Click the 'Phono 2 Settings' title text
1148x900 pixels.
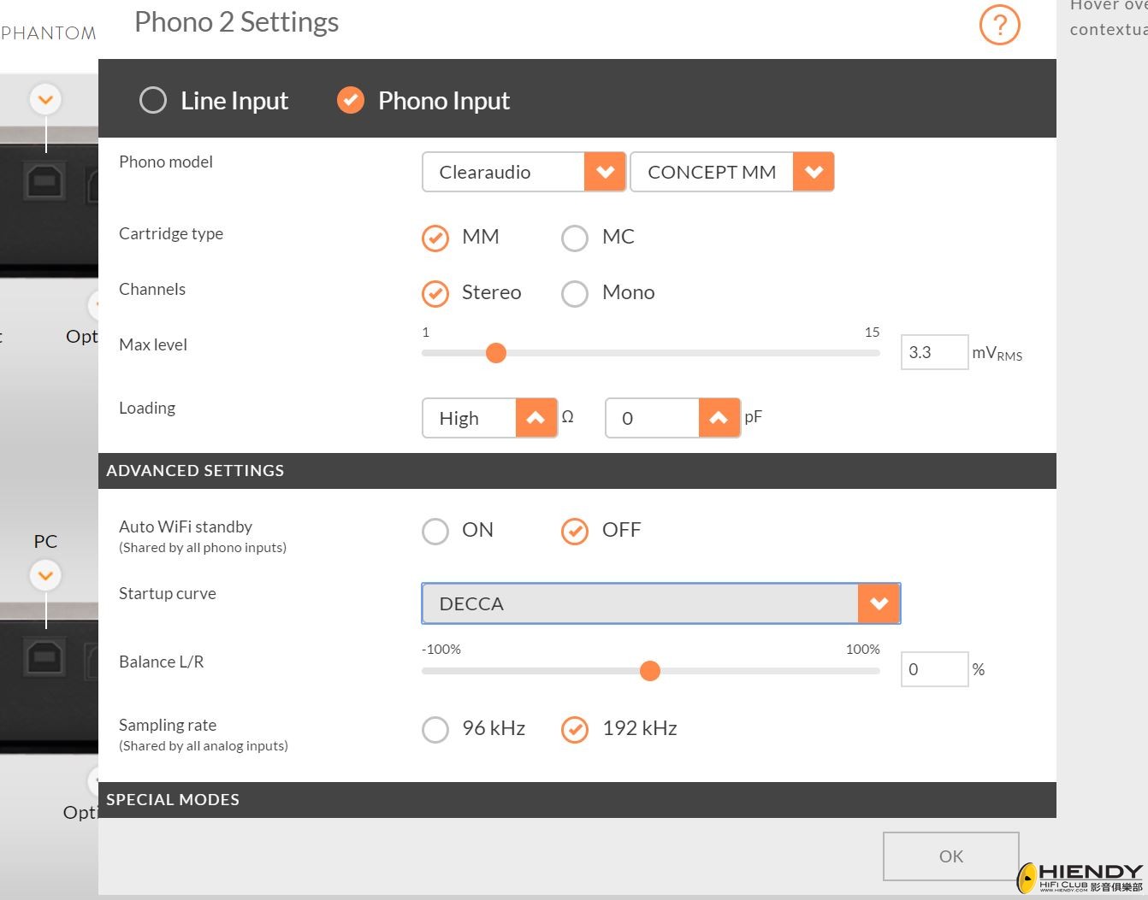237,22
